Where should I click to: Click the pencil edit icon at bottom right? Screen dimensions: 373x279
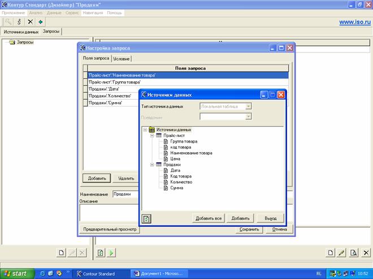click(341, 253)
